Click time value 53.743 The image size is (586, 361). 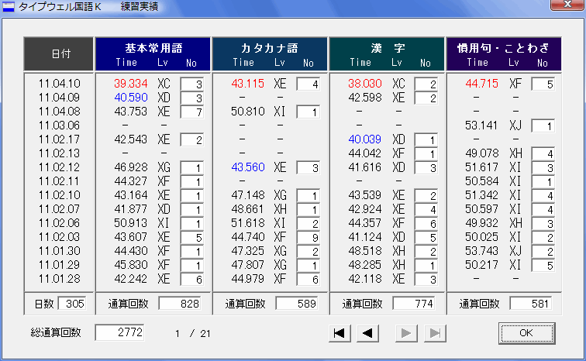point(481,251)
